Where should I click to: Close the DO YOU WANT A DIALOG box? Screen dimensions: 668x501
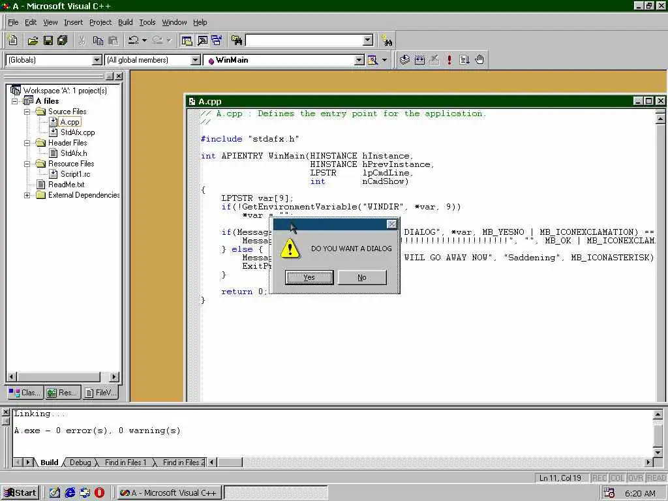click(392, 224)
